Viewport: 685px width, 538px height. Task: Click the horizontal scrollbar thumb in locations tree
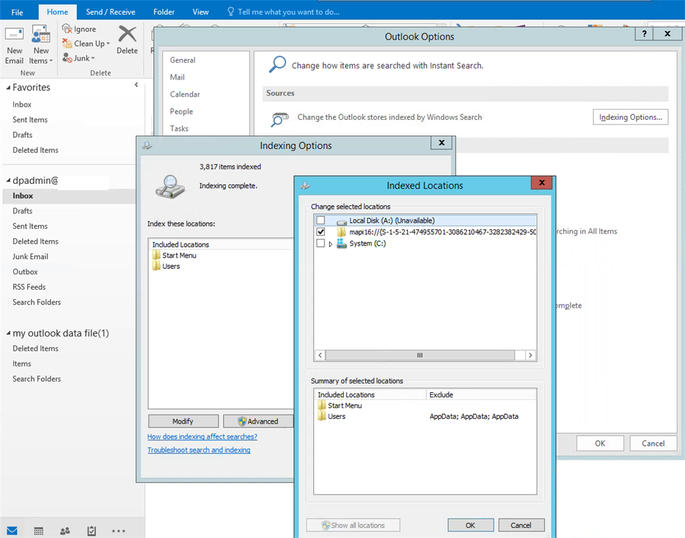420,355
